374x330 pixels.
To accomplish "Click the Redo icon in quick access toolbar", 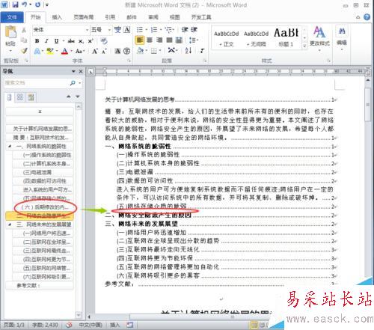I will coord(37,4).
